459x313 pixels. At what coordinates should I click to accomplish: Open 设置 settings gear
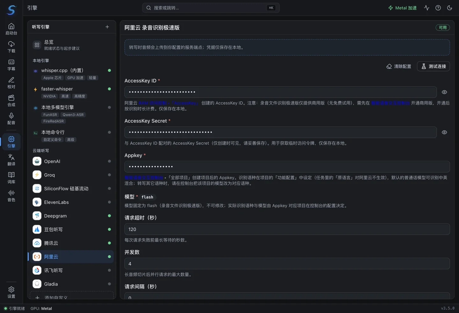point(11,292)
